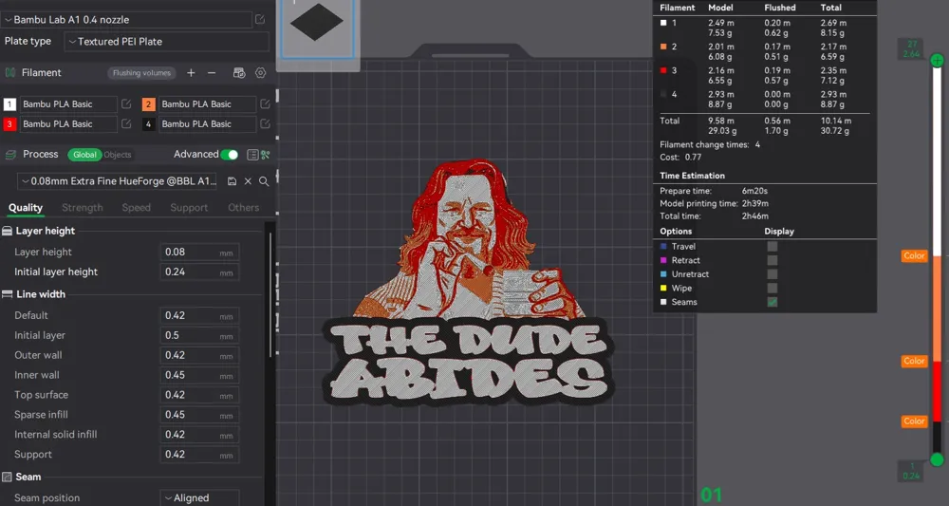Open filament 3 Bambu PLA Basic dropdown
This screenshot has width=949, height=506.
(x=68, y=123)
